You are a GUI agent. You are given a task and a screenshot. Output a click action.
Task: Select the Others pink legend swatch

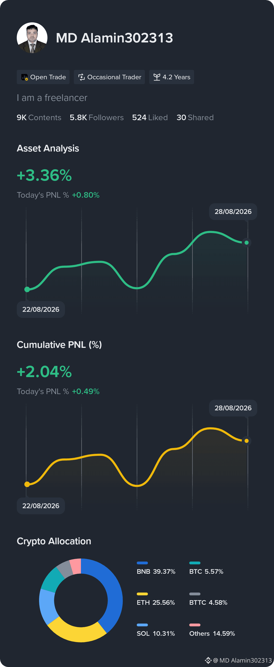[x=195, y=625]
